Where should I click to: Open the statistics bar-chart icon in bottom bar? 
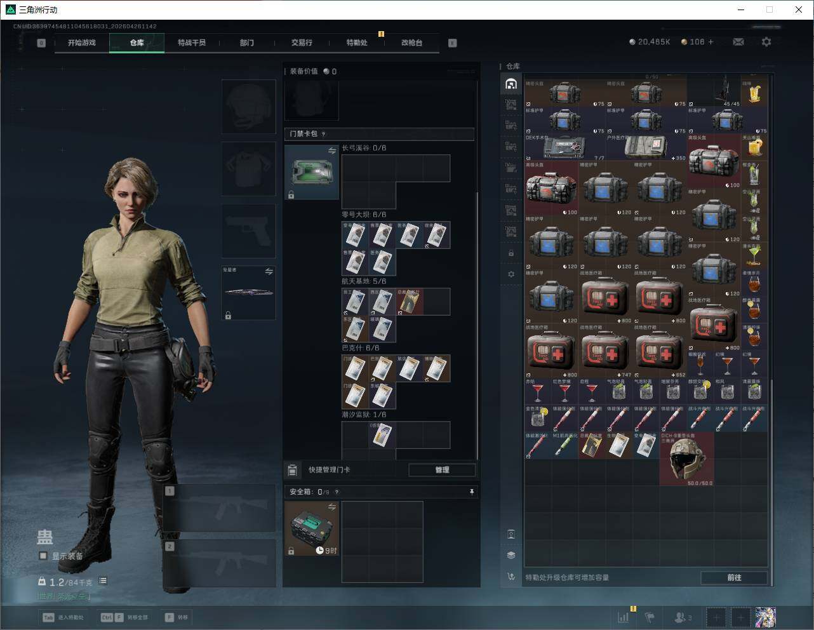point(624,617)
